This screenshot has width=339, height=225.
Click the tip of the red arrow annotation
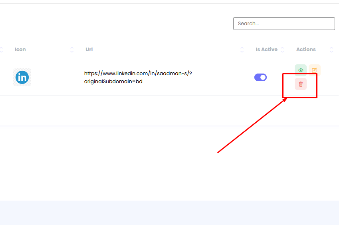coord(287,98)
